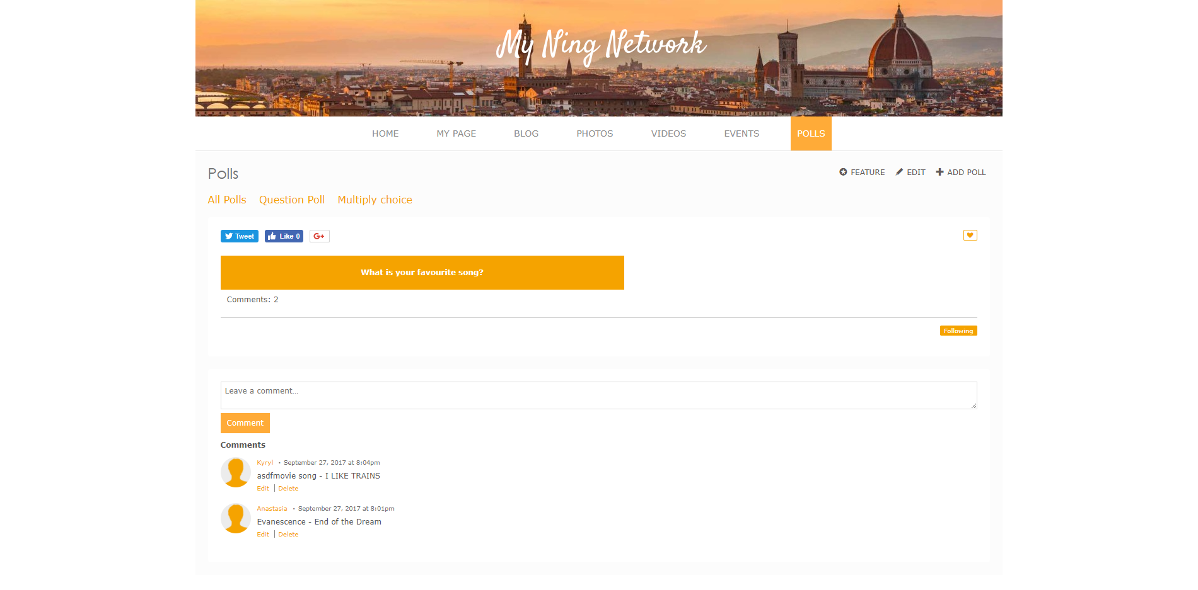Click the Tweet share button

pos(239,236)
